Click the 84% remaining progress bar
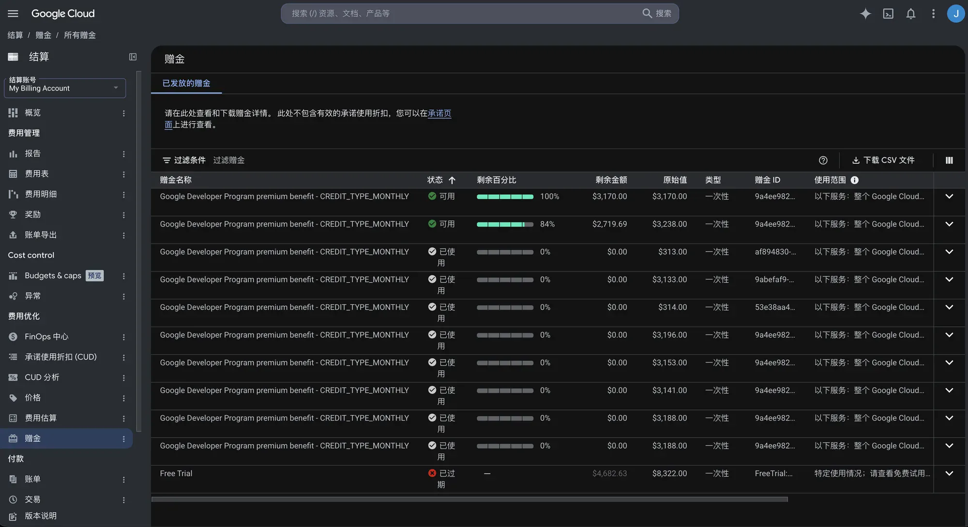The height and width of the screenshot is (527, 968). coord(505,224)
